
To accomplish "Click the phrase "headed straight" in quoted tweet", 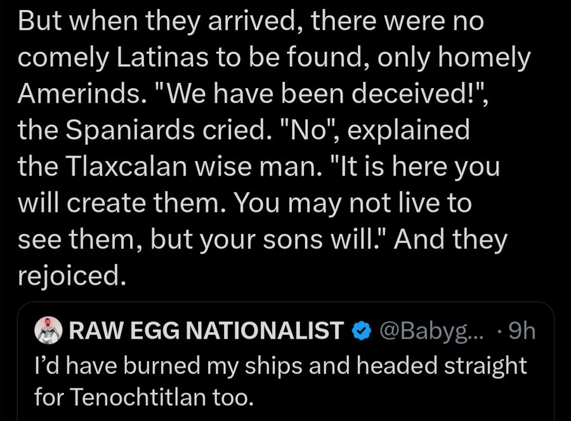I will point(442,365).
